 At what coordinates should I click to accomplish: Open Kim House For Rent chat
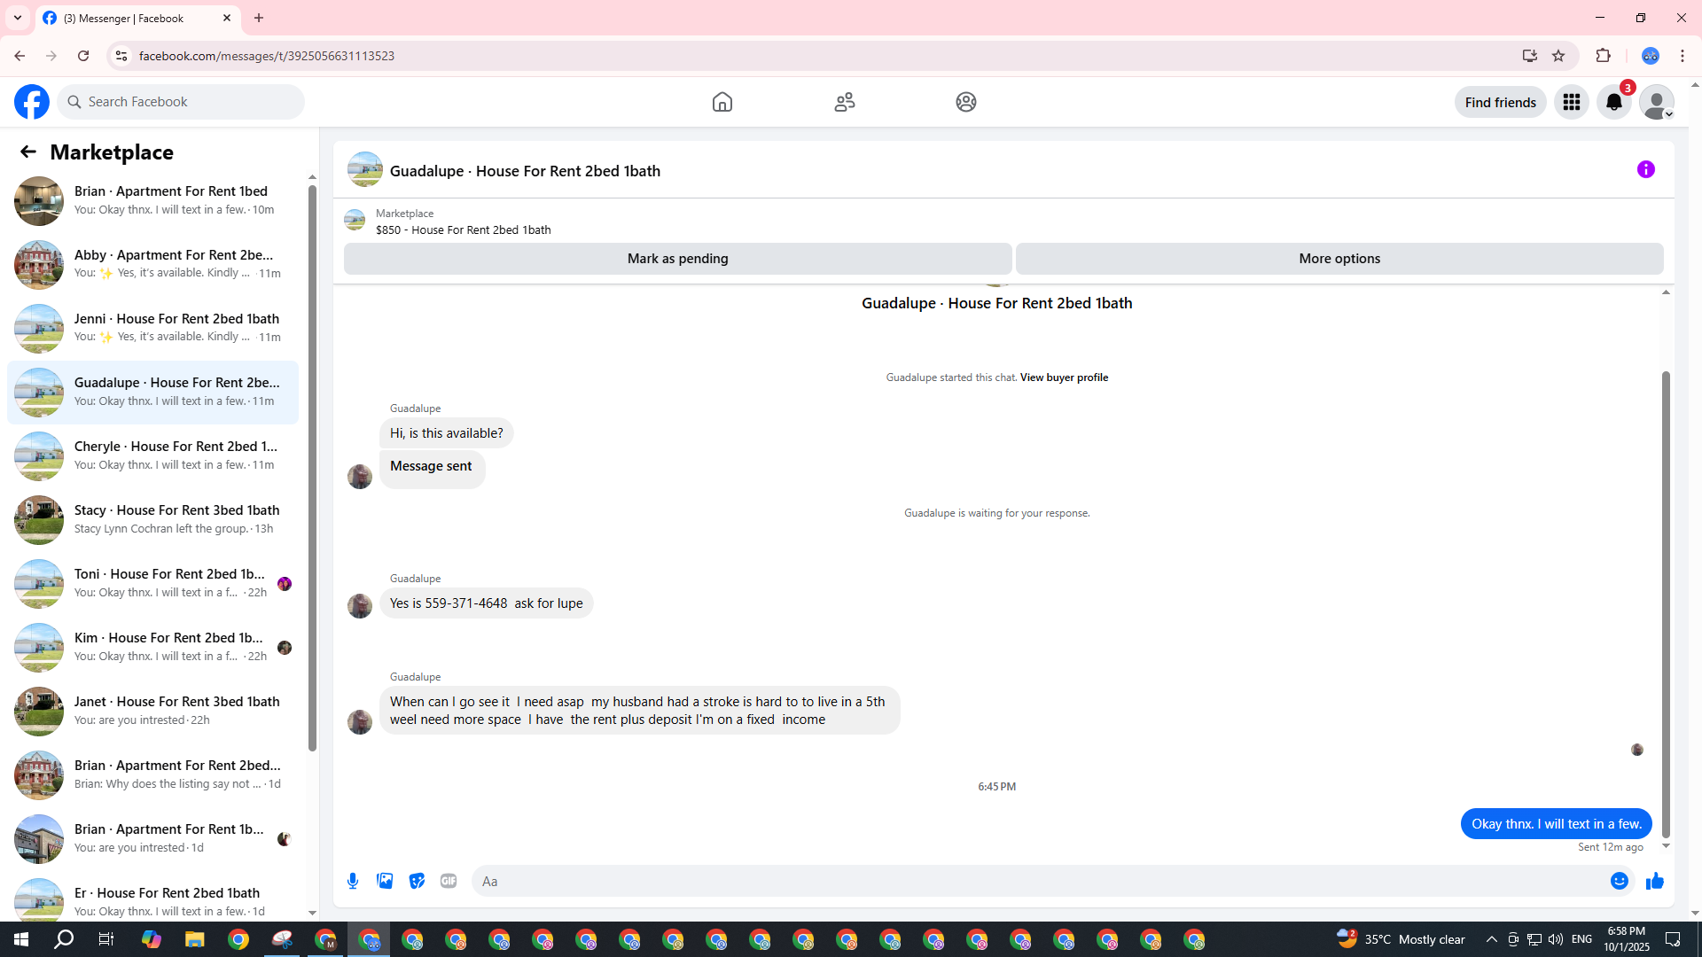pyautogui.click(x=153, y=647)
